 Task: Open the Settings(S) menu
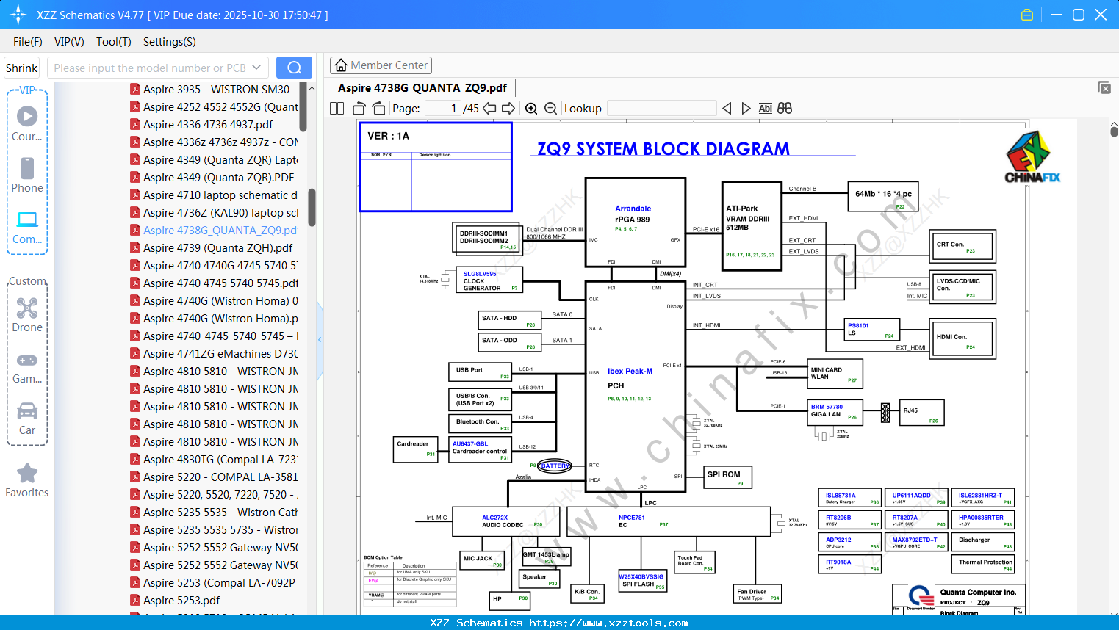[170, 42]
